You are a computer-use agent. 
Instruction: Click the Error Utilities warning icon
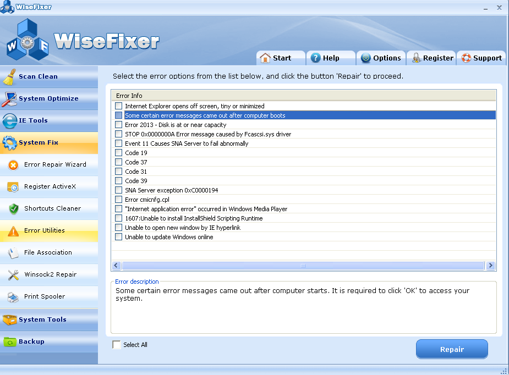click(14, 231)
